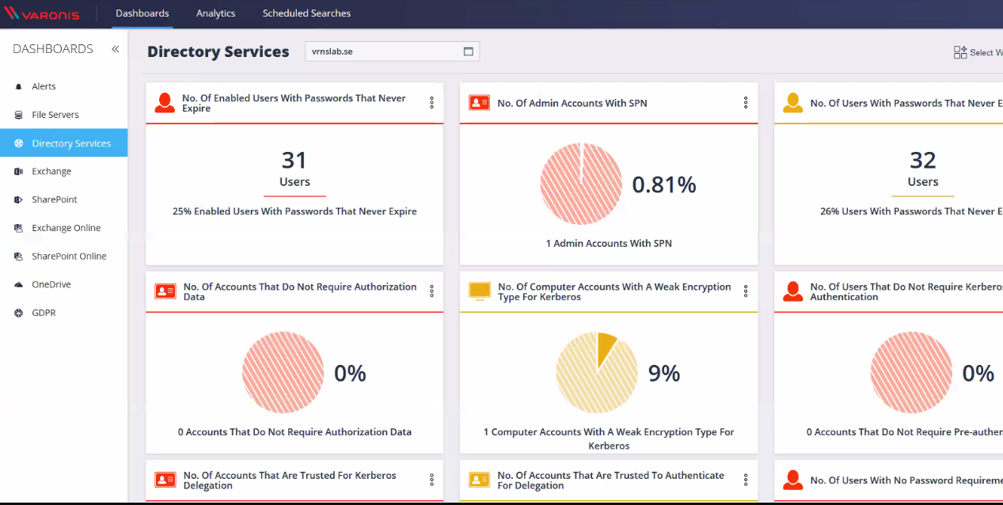Click the Alerts bell icon
The width and height of the screenshot is (1003, 505).
[x=19, y=86]
